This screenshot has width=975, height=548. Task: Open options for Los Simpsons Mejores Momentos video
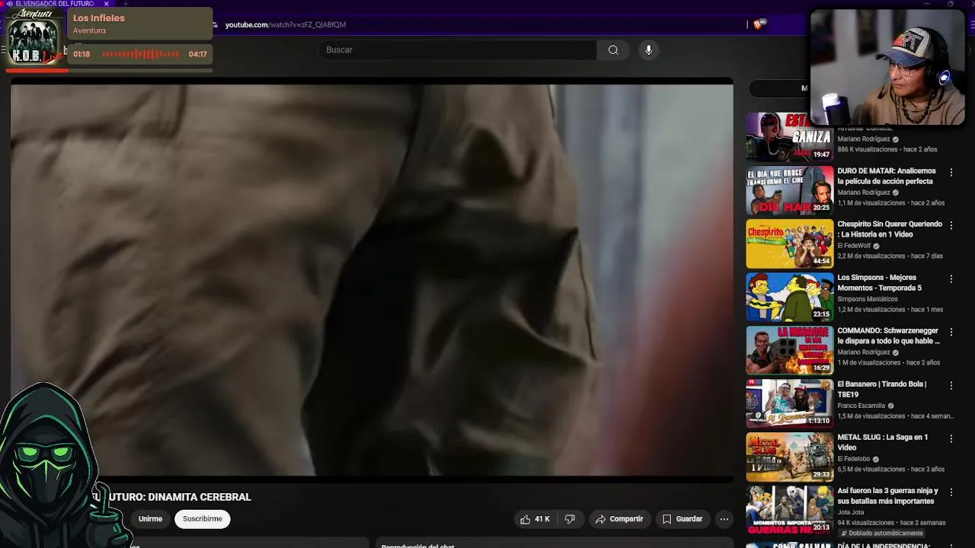(x=951, y=279)
